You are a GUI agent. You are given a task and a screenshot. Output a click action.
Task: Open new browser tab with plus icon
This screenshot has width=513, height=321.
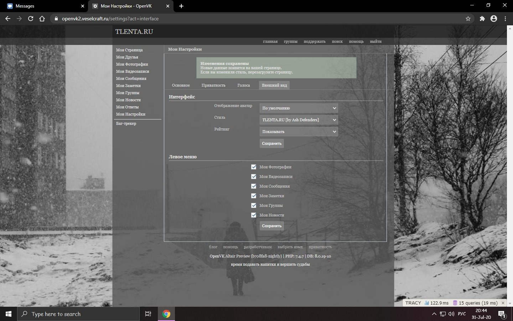click(181, 6)
